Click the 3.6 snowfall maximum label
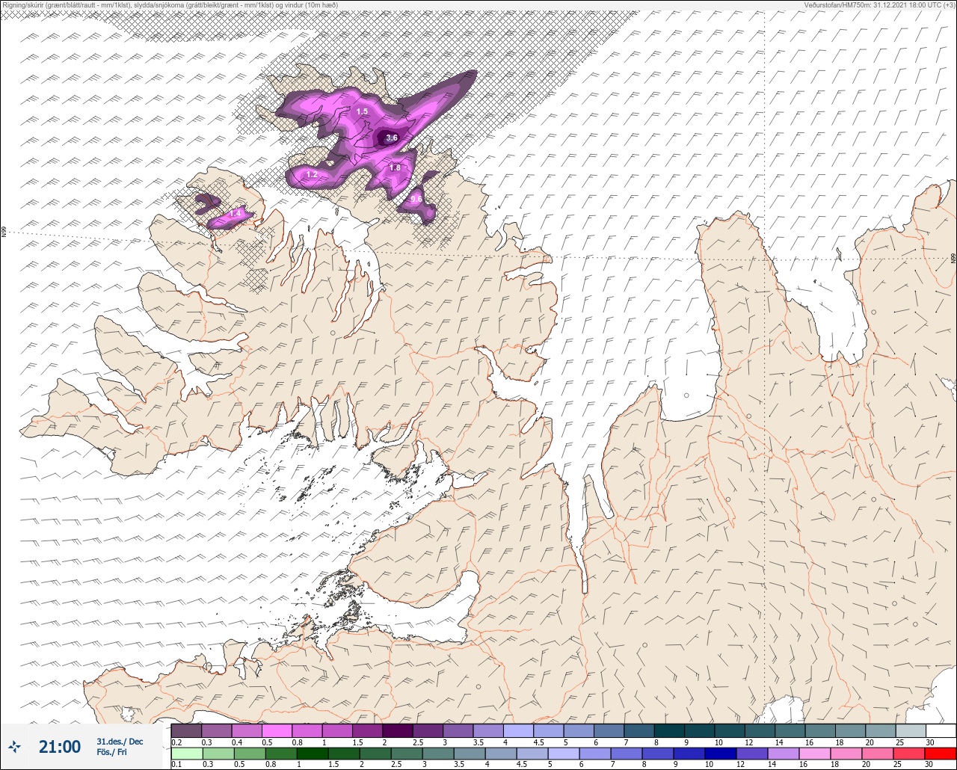957x770 pixels. pyautogui.click(x=391, y=138)
